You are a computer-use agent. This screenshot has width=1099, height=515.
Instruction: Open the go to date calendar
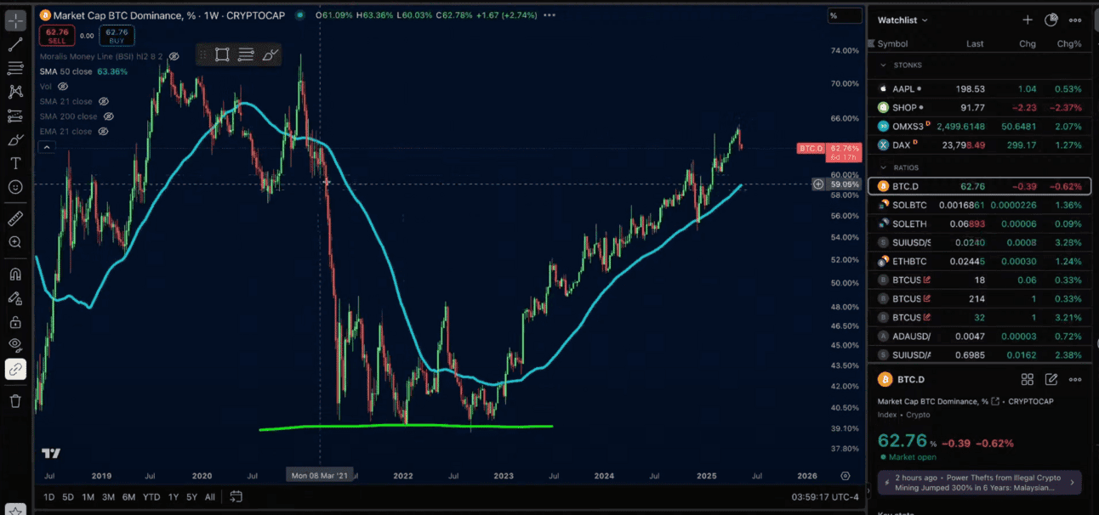[x=236, y=496]
